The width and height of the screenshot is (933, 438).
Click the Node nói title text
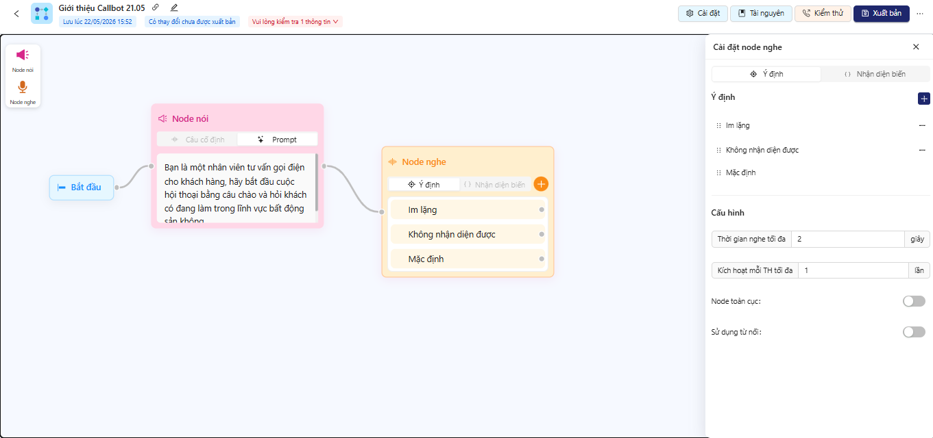pyautogui.click(x=191, y=118)
